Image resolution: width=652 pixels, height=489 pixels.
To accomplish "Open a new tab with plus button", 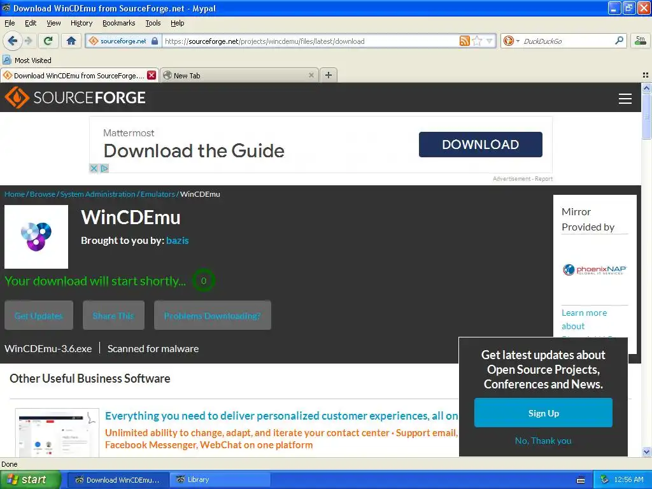I will 329,75.
